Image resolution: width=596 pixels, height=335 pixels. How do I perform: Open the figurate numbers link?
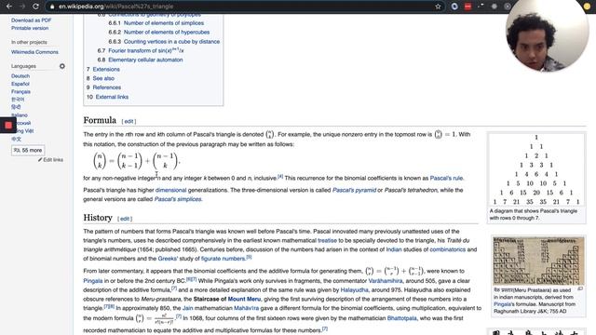pos(223,259)
